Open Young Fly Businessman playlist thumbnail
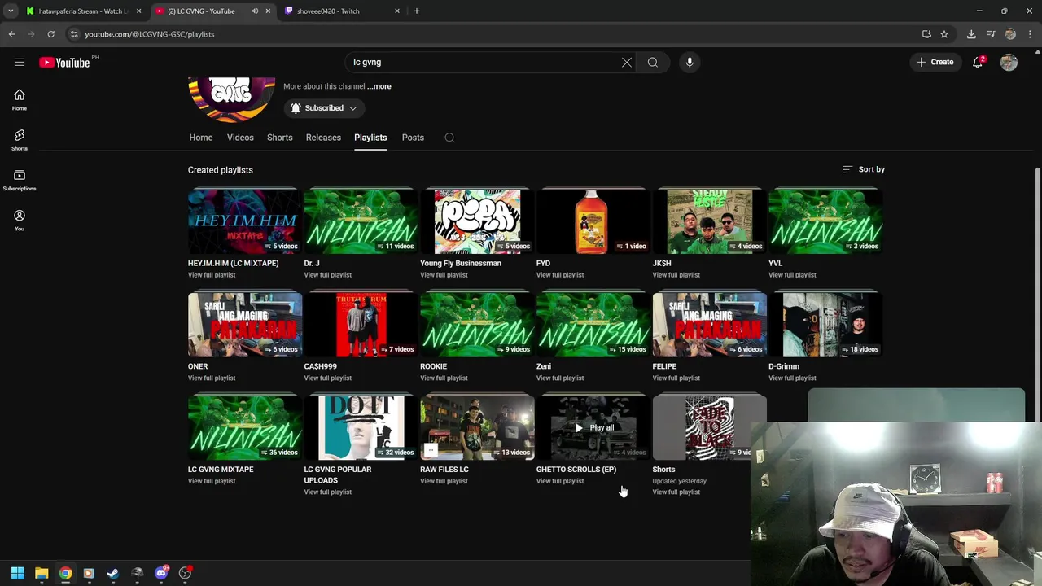This screenshot has height=586, width=1042. [477, 221]
